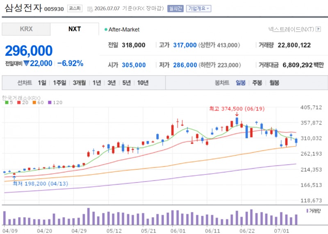This screenshot has height=234, width=328.
Task: Show the 10년 line chart
Action: coord(143,83)
